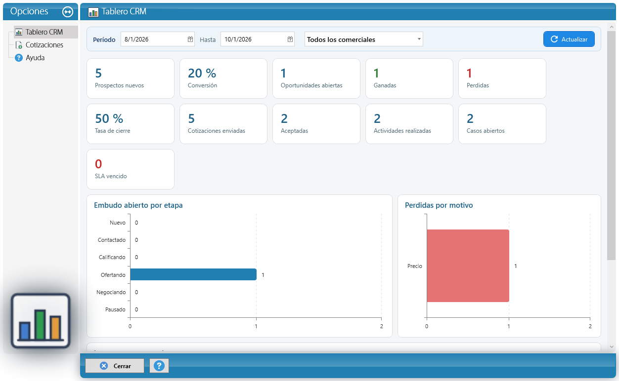
Task: Click the Opciones panel header text
Action: 29,11
